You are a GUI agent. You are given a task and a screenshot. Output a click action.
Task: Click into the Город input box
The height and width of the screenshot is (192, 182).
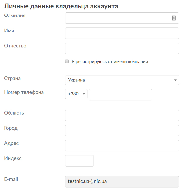click(122, 131)
